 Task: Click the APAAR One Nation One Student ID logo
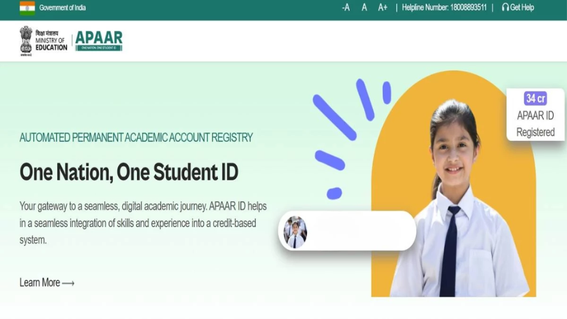99,41
